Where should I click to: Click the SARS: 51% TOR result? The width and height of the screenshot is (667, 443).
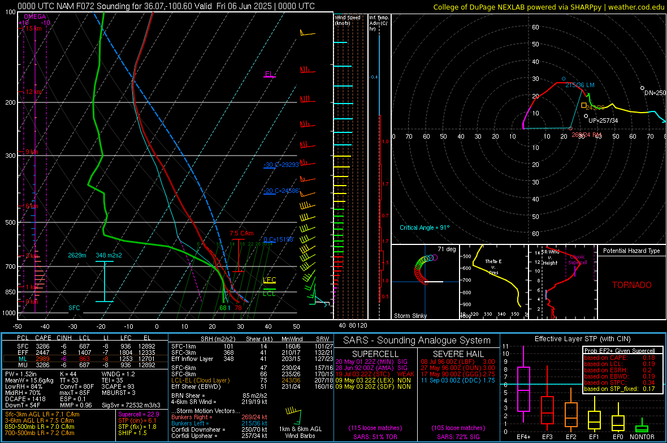click(x=375, y=437)
